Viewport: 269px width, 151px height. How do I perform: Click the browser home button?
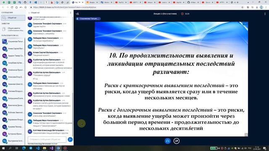(16, 8)
